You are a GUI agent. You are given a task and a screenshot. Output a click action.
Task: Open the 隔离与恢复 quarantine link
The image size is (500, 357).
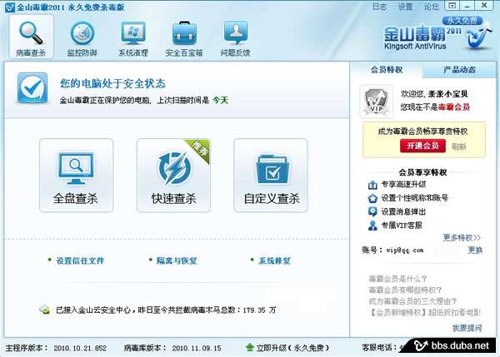coord(177,260)
